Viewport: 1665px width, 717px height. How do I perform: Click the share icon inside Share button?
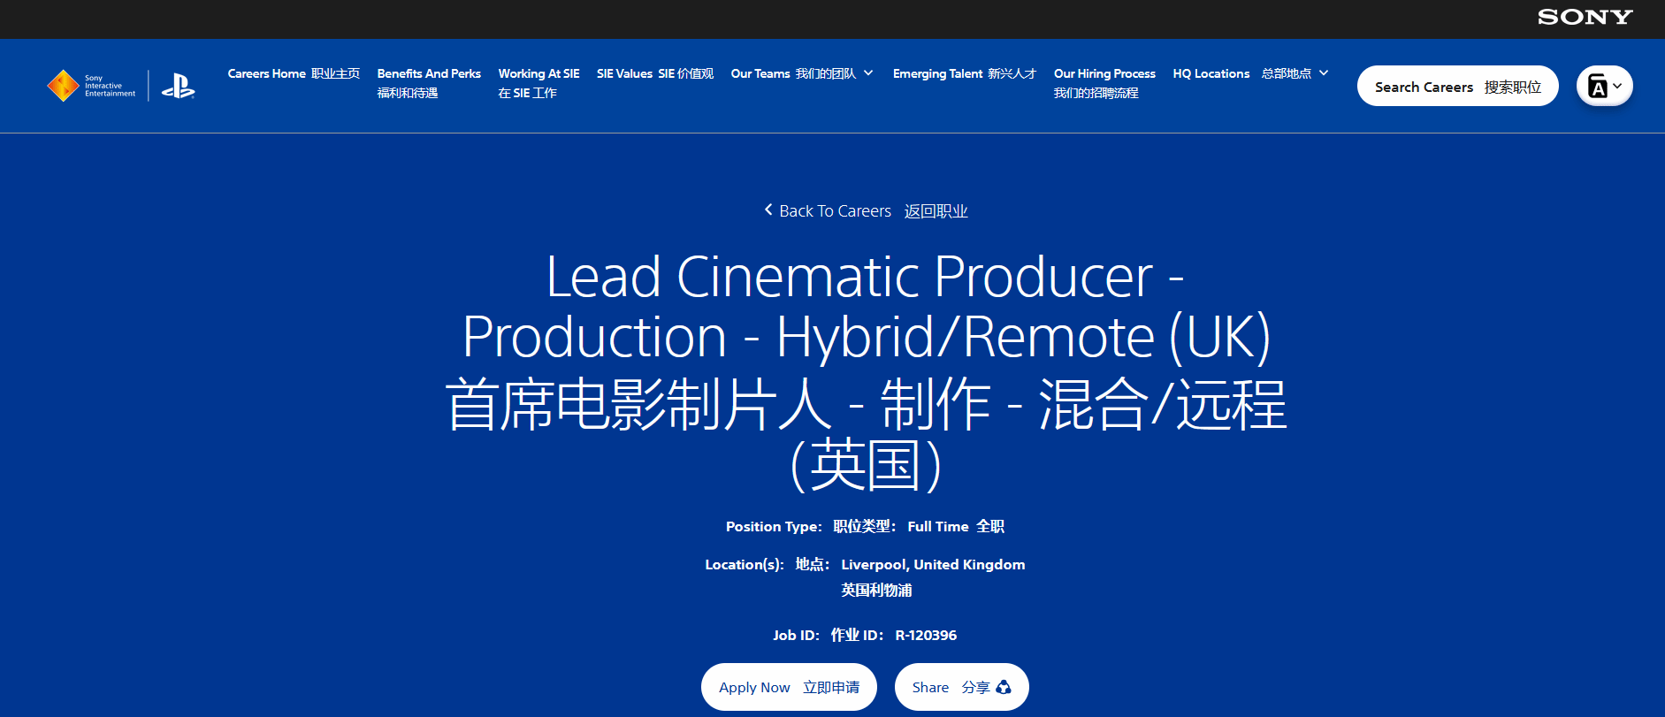coord(1004,687)
